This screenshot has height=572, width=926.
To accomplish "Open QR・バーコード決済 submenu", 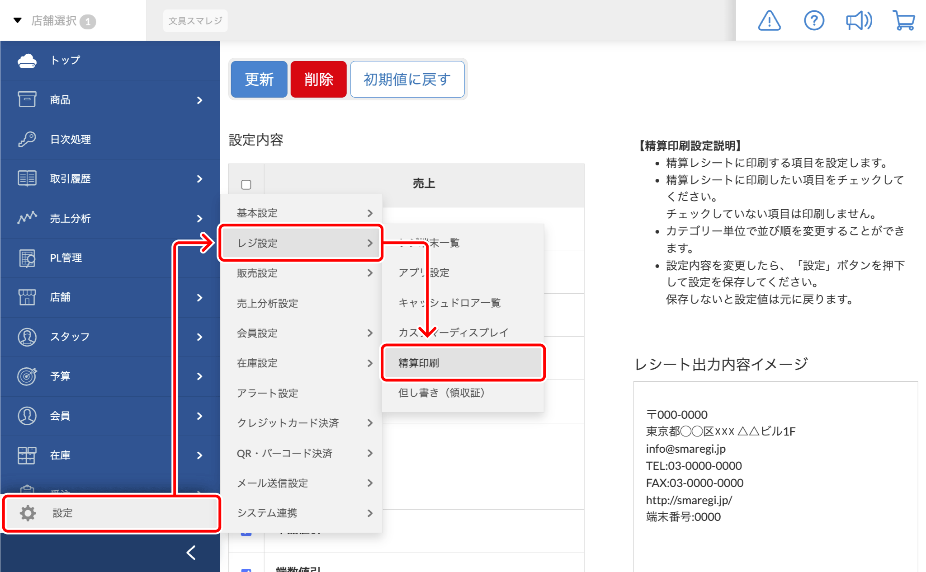I will pyautogui.click(x=302, y=453).
